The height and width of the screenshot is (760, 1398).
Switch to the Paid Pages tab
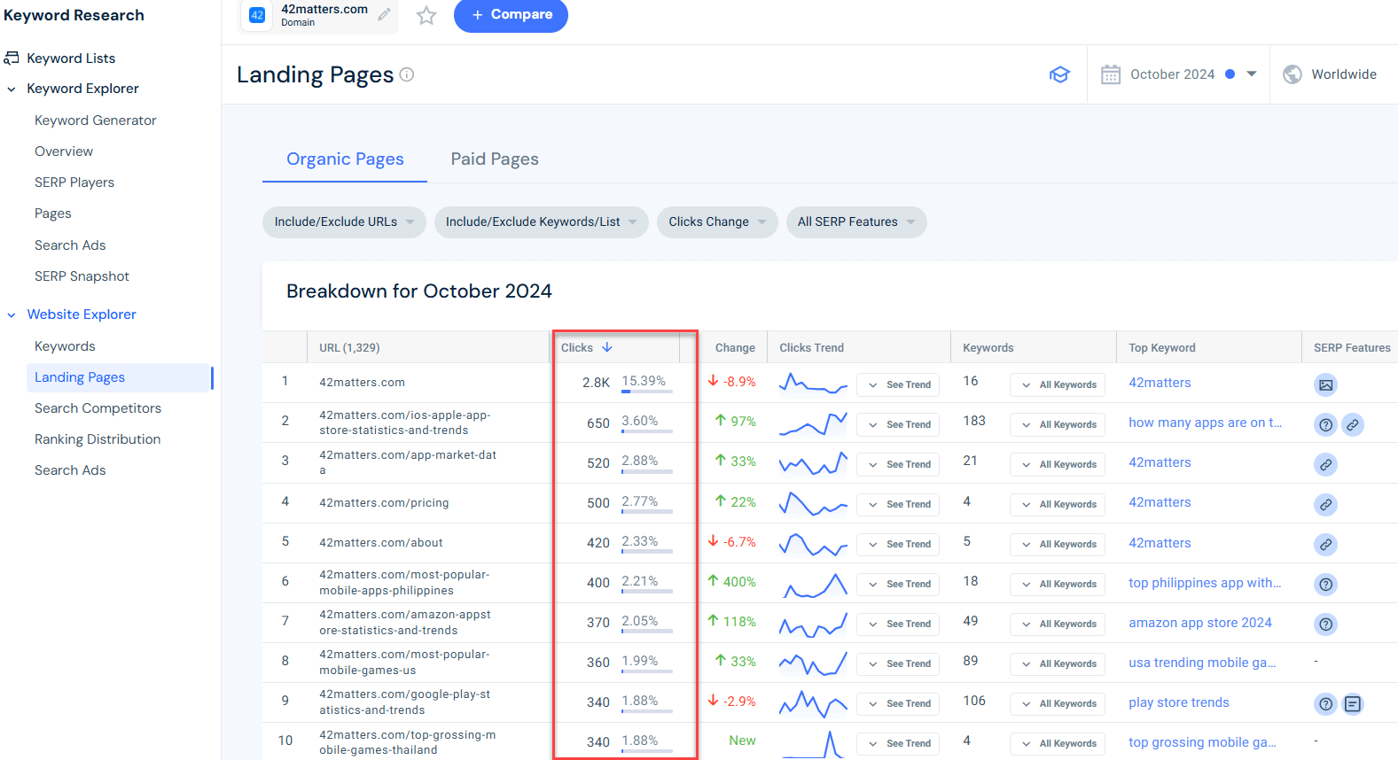pos(495,159)
